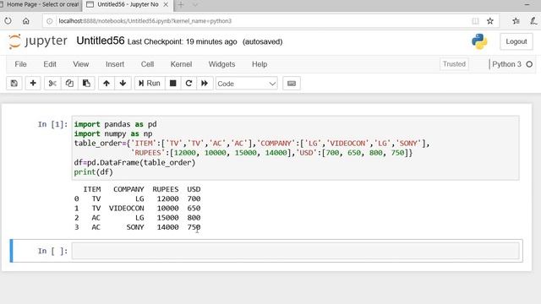The image size is (541, 304).
Task: Insert cell below with the plus icon
Action: pos(33,84)
